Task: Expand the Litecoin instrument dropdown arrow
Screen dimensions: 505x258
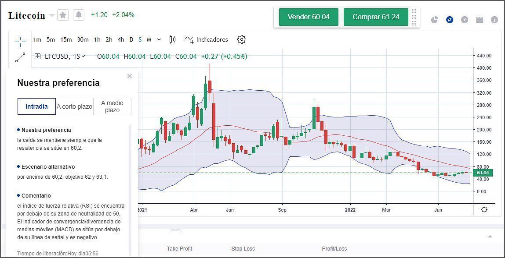Action: coord(52,16)
